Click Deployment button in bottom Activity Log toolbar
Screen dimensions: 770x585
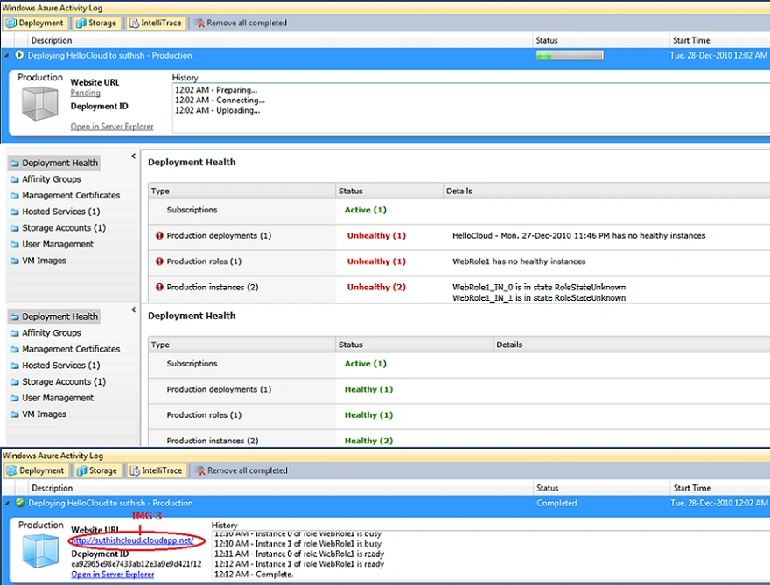[x=35, y=470]
